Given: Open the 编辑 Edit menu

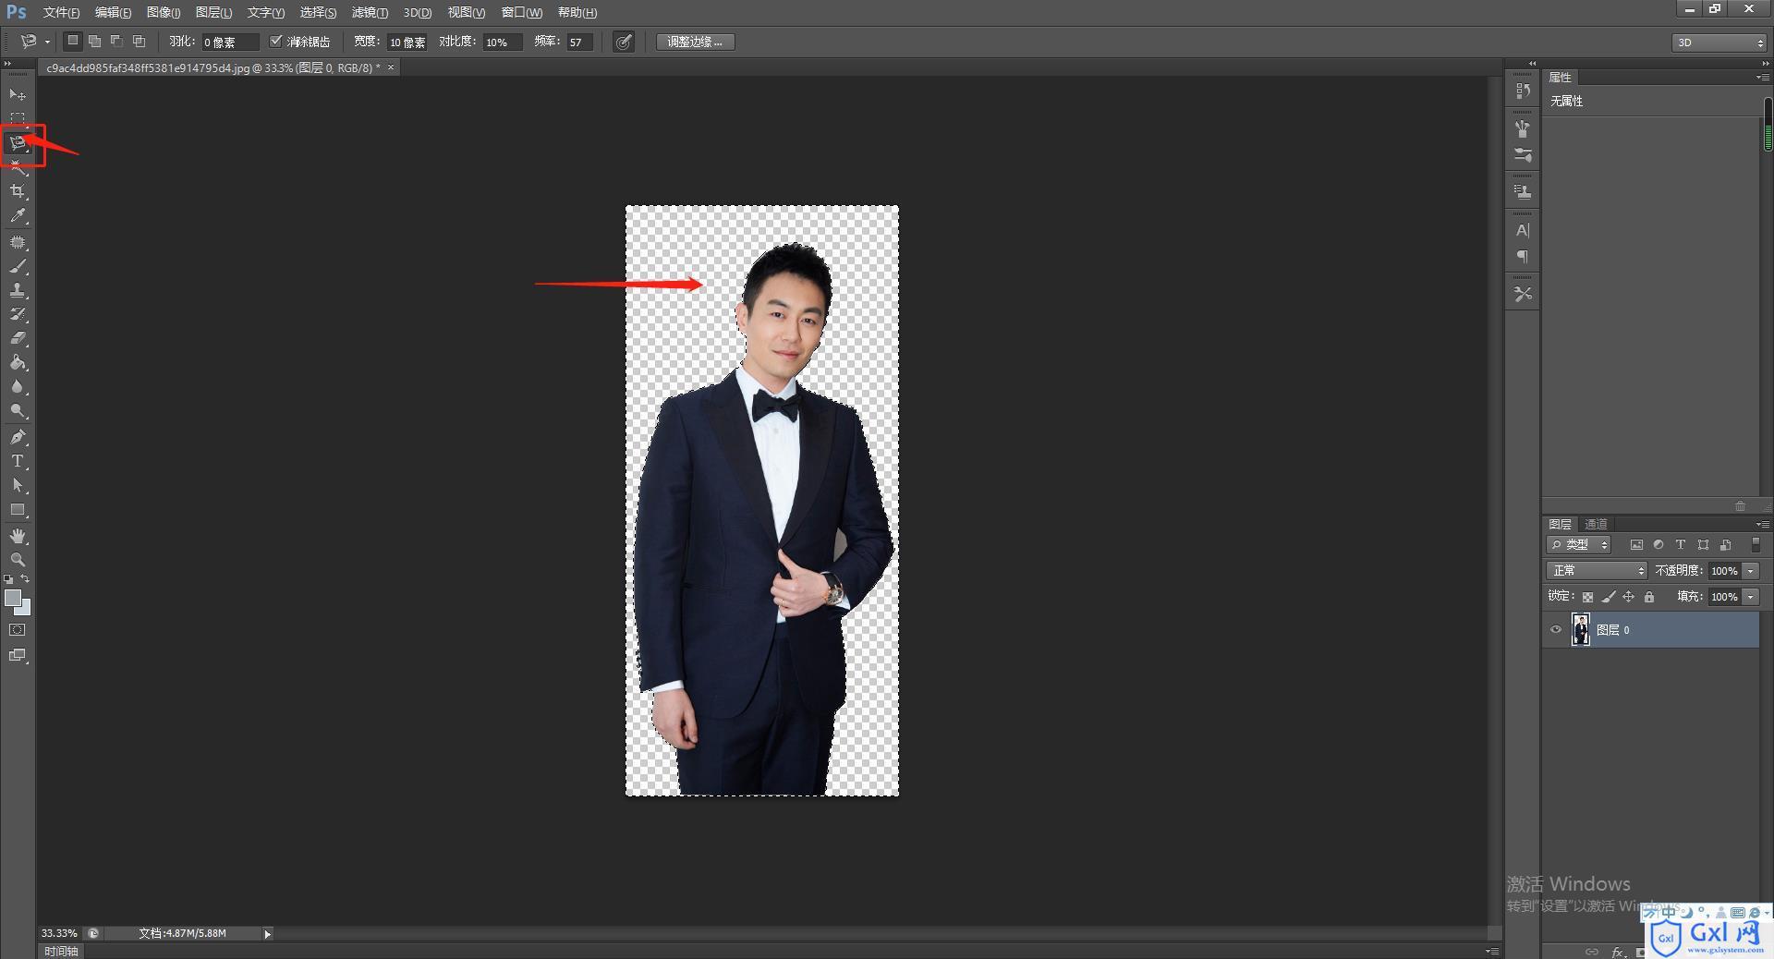Looking at the screenshot, I should point(113,12).
